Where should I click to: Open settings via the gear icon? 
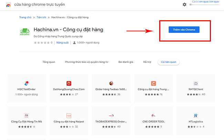pyautogui.click(x=184, y=4)
